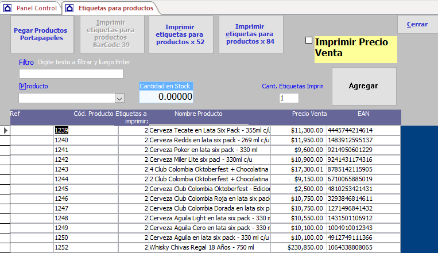Click the Etiquetas para productos tab icon
The width and height of the screenshot is (438, 253).
tap(69, 8)
